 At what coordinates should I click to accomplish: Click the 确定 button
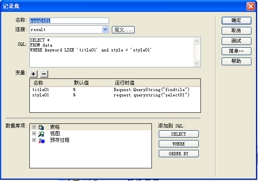tap(236, 20)
